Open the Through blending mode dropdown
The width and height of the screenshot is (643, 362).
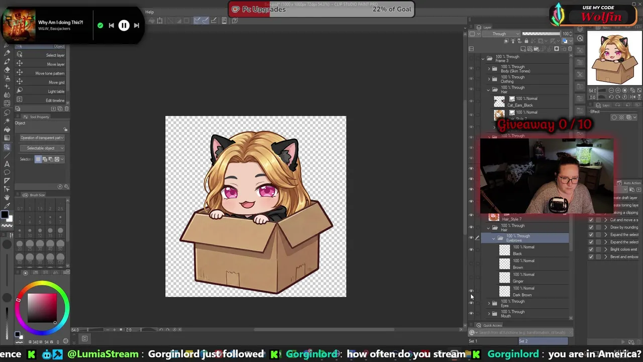tap(501, 34)
